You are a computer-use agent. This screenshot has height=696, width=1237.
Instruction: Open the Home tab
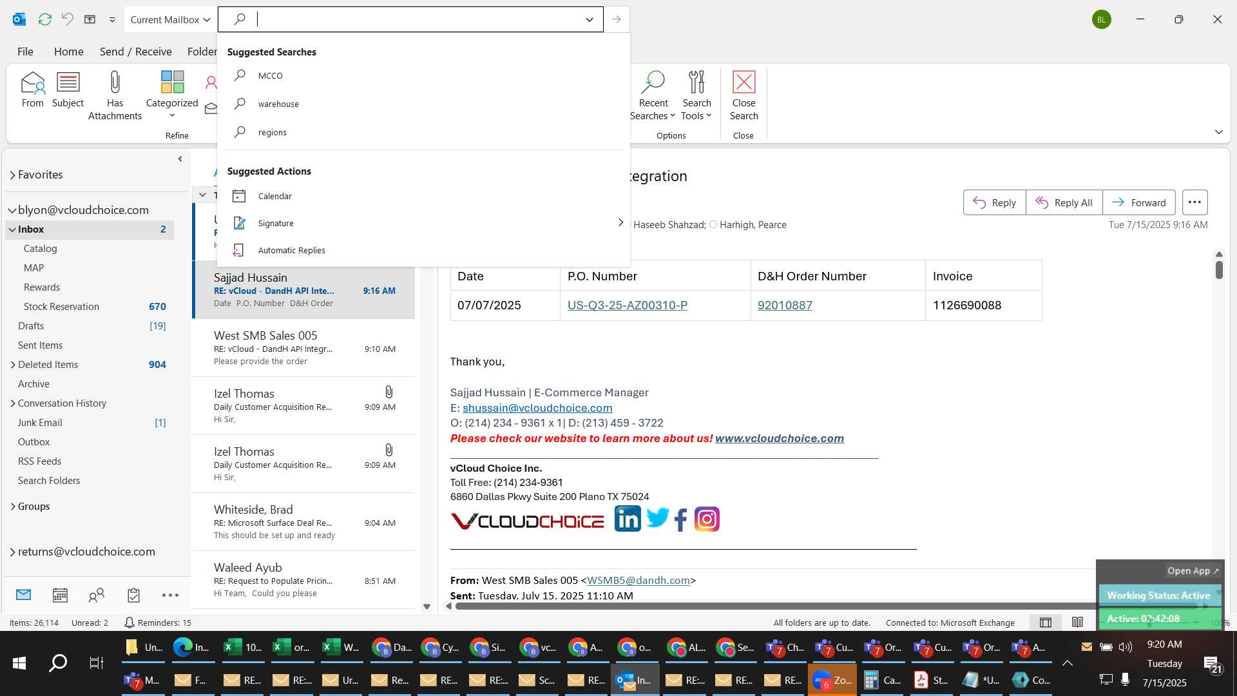tap(68, 52)
